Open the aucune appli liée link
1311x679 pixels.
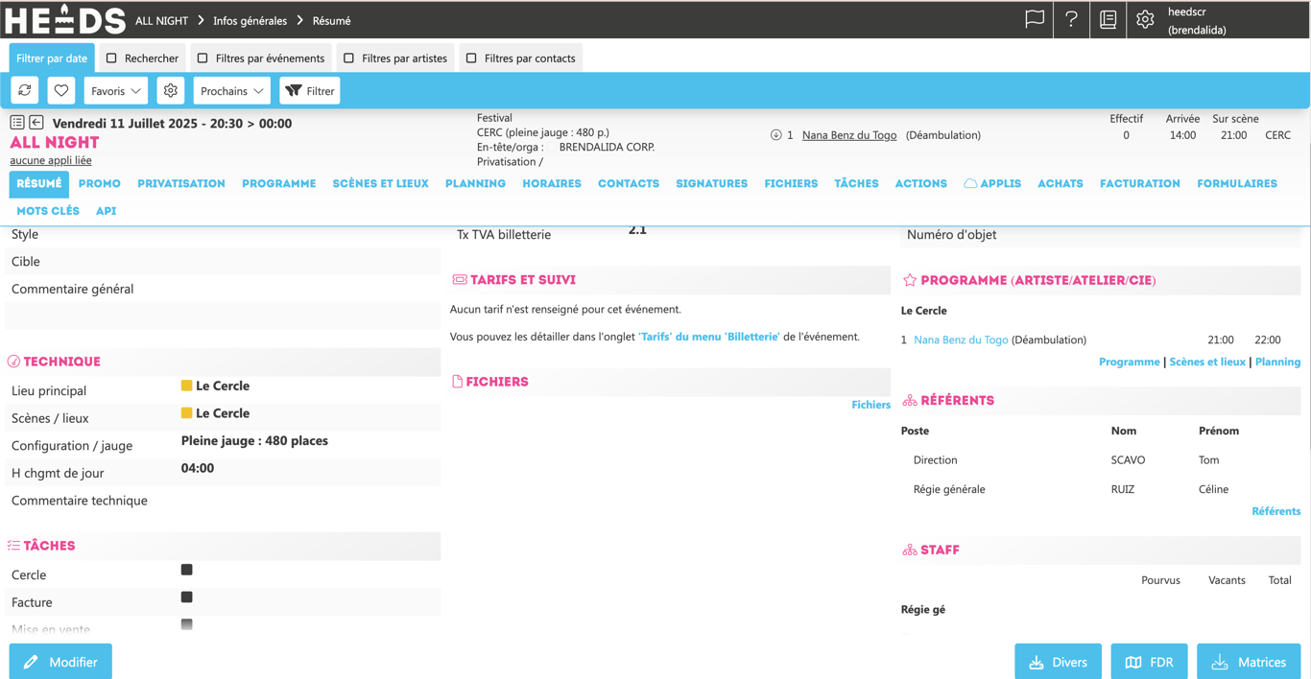click(x=51, y=160)
